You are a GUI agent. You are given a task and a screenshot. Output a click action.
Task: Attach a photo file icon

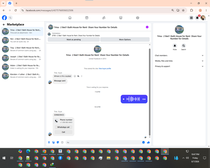tap(53, 142)
